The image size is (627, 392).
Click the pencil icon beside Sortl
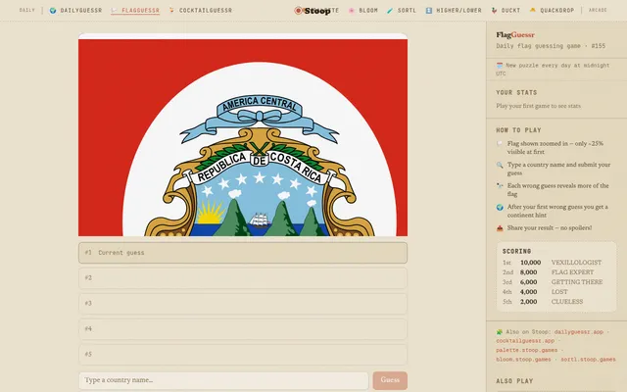click(x=390, y=11)
